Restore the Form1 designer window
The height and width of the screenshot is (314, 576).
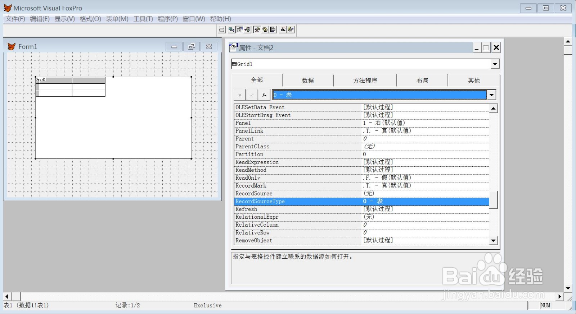pyautogui.click(x=192, y=46)
